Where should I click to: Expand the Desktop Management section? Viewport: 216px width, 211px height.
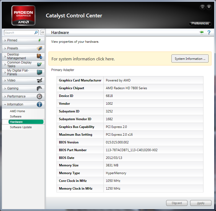click(x=23, y=56)
